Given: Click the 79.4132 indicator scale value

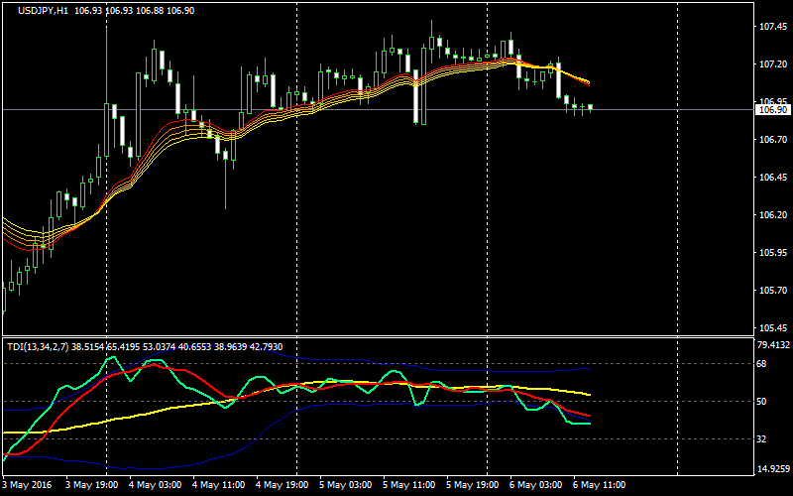Looking at the screenshot, I should pyautogui.click(x=772, y=345).
